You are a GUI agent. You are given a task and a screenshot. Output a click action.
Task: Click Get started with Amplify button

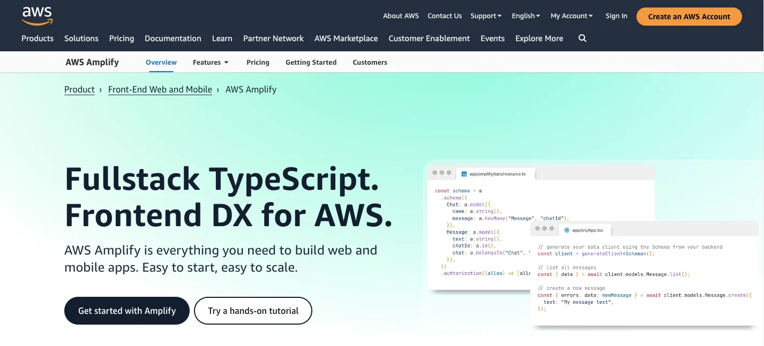pyautogui.click(x=127, y=311)
